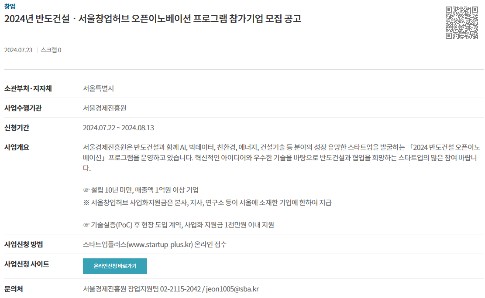The height and width of the screenshot is (298, 485).
Task: Click the www.startup-plus.kr address text
Action: coord(160,244)
